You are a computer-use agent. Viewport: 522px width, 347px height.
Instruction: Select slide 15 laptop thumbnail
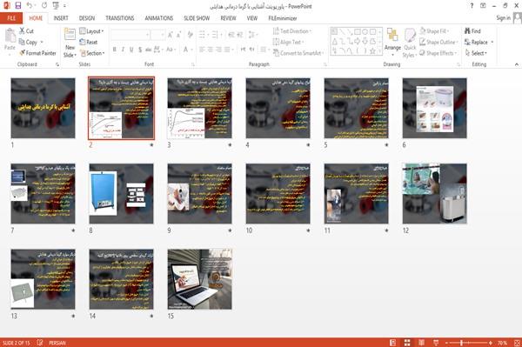point(200,279)
